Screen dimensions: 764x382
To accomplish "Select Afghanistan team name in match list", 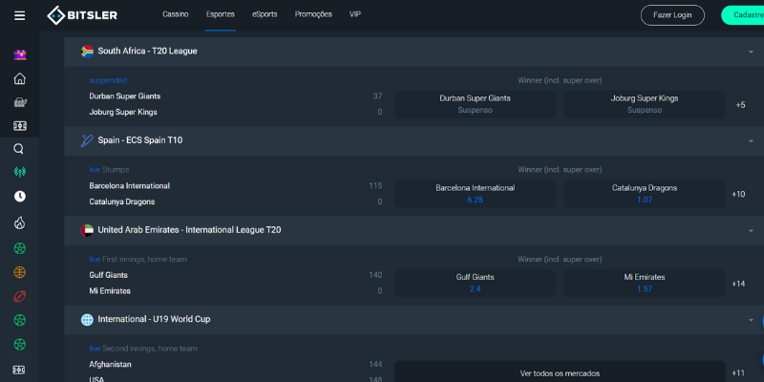I will point(110,365).
